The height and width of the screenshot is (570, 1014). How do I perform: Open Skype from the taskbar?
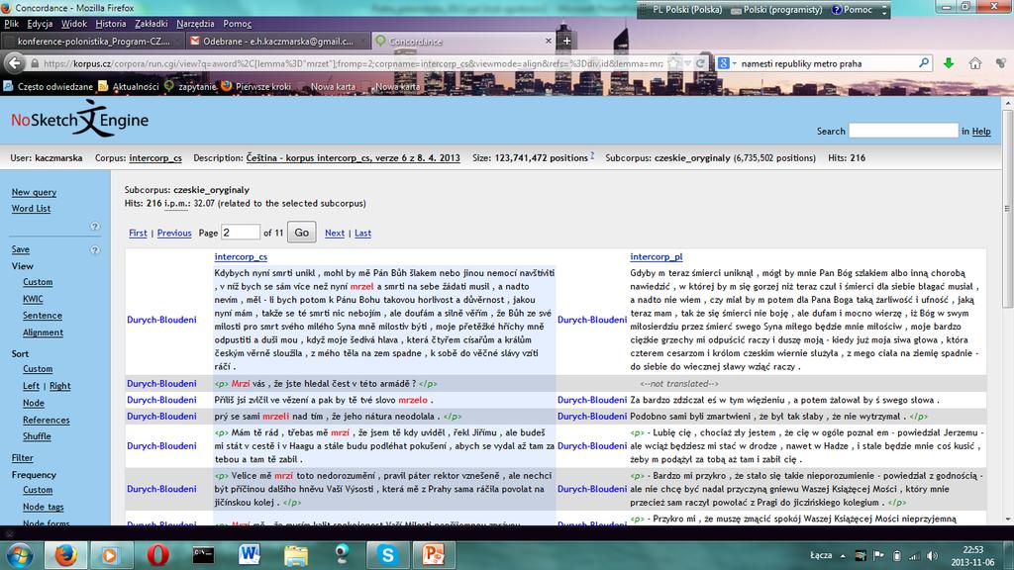point(387,555)
